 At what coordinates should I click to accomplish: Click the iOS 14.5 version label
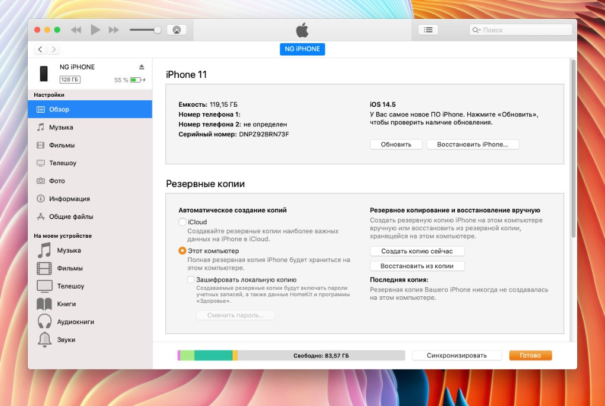tap(383, 104)
